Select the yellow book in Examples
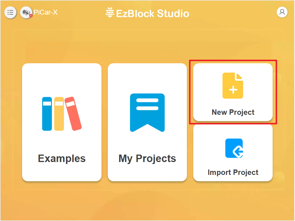This screenshot has width=295, height=221. coord(59,114)
